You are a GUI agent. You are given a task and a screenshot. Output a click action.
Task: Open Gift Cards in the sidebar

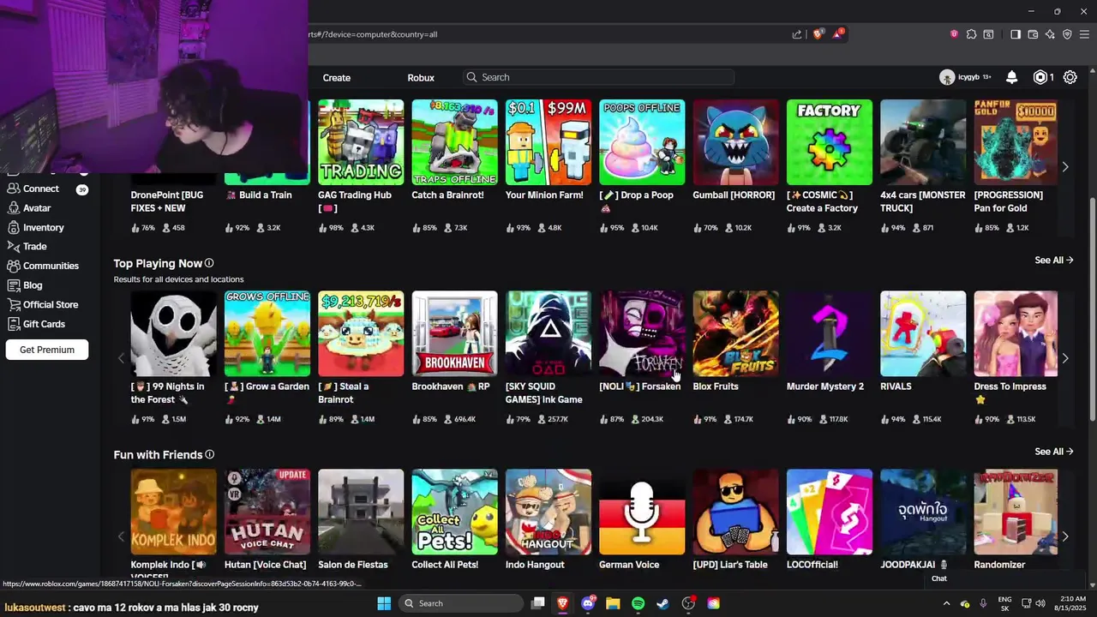(x=44, y=324)
